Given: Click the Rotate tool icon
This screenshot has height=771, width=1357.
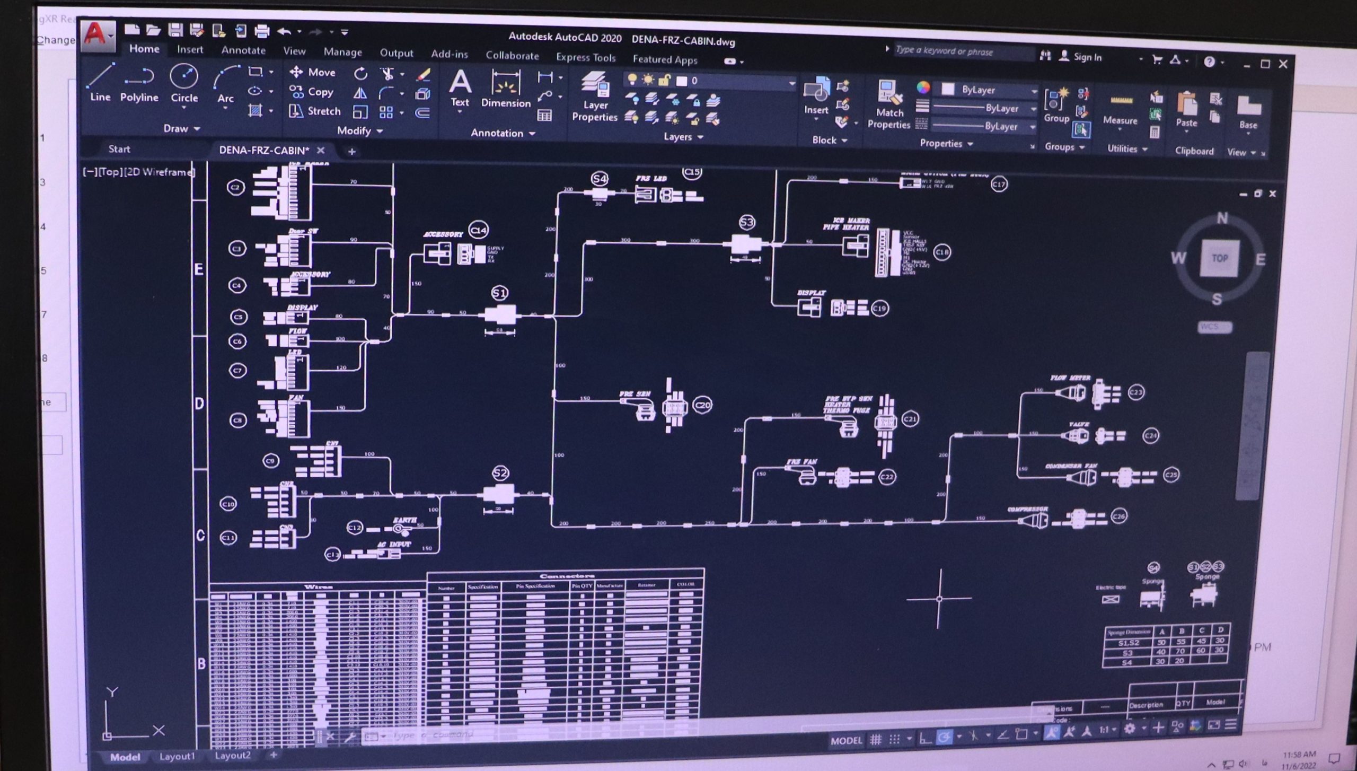Looking at the screenshot, I should 360,74.
